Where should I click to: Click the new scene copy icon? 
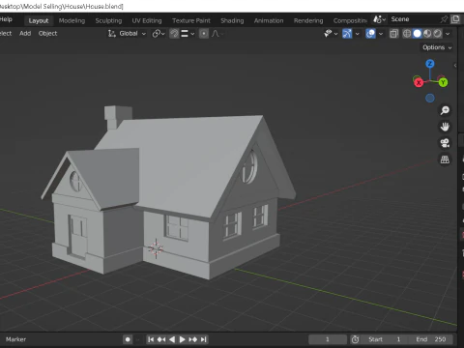(x=455, y=19)
